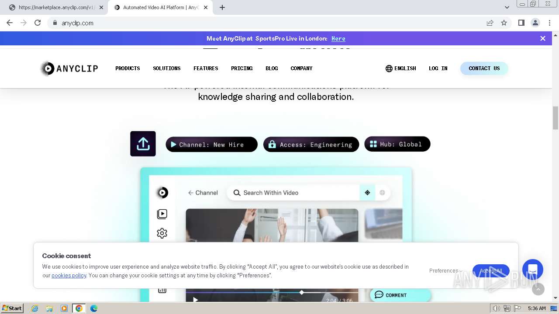Open a new browser tab
This screenshot has height=314, width=559.
[x=222, y=7]
